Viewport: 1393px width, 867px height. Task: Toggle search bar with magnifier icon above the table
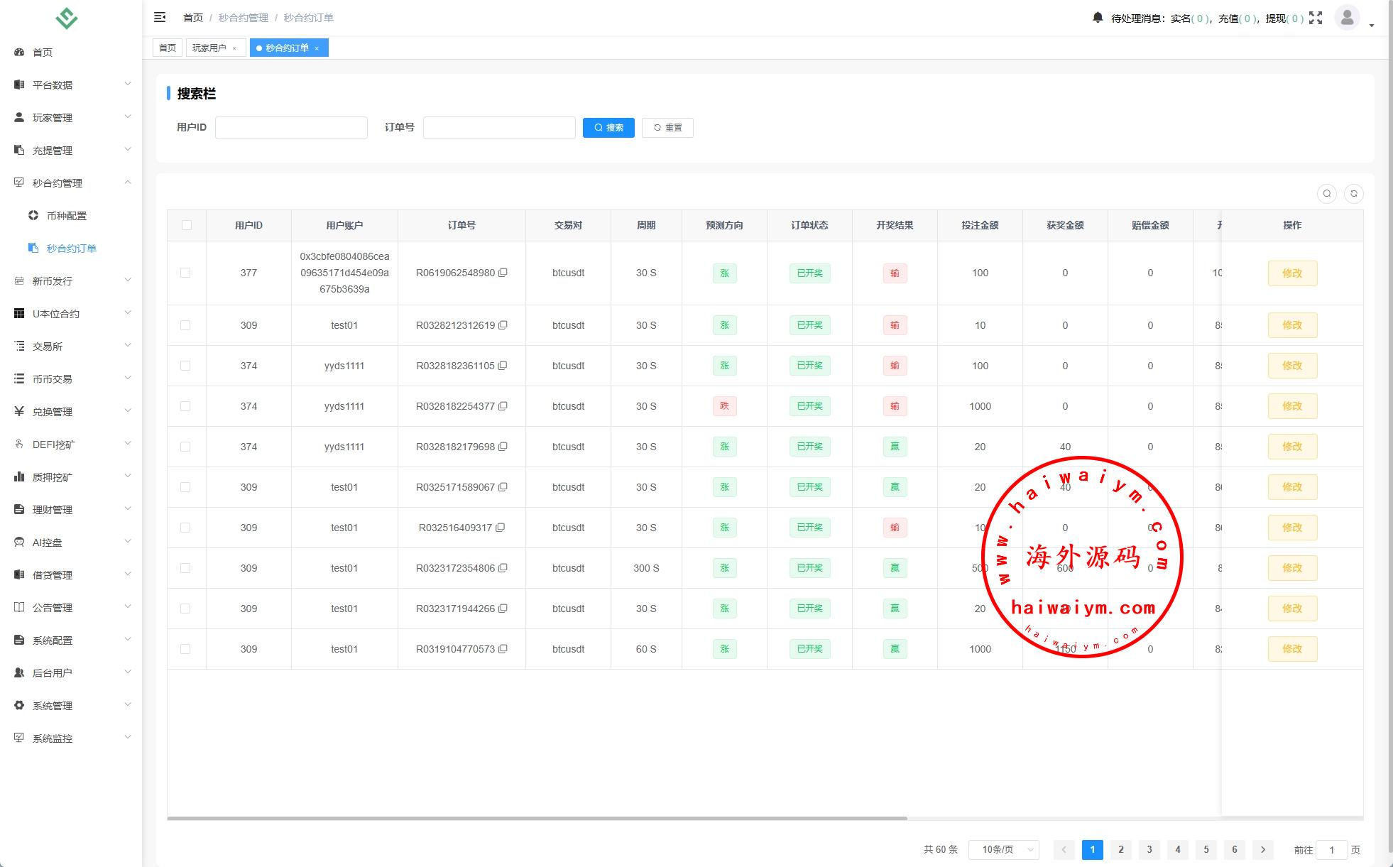point(1326,194)
